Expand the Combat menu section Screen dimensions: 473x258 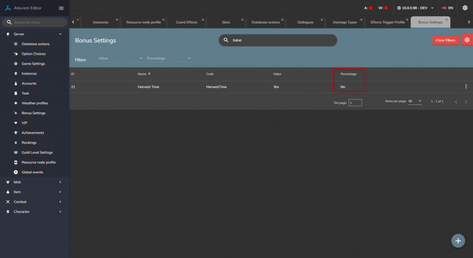pyautogui.click(x=33, y=202)
